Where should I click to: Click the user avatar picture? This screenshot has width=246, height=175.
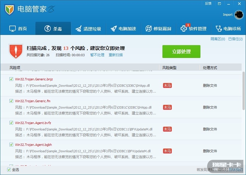239,15
